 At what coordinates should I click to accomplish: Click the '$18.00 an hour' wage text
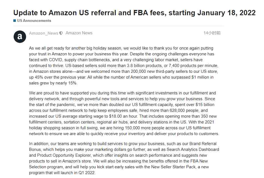click(123, 116)
